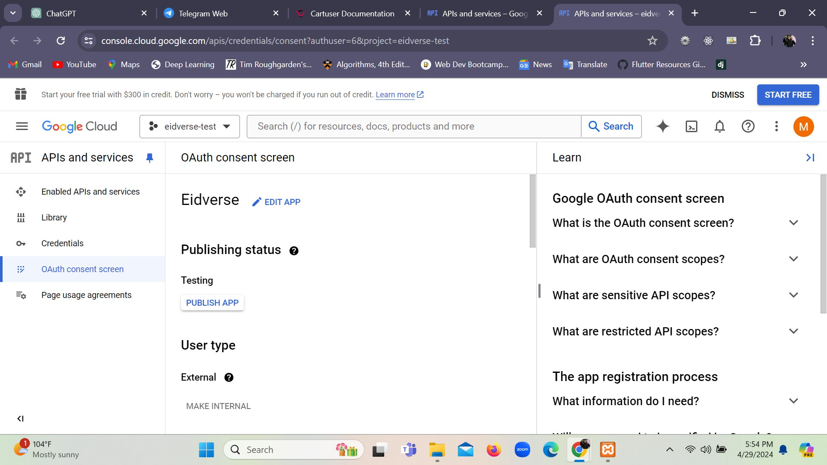The width and height of the screenshot is (827, 465).
Task: Open the tab search dropdown arrow
Action: click(x=13, y=13)
